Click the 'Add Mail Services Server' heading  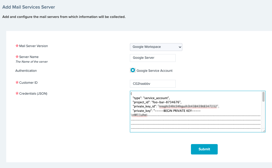29,7
